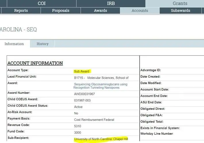
Task: Select the Information tab
Action: (x=14, y=44)
